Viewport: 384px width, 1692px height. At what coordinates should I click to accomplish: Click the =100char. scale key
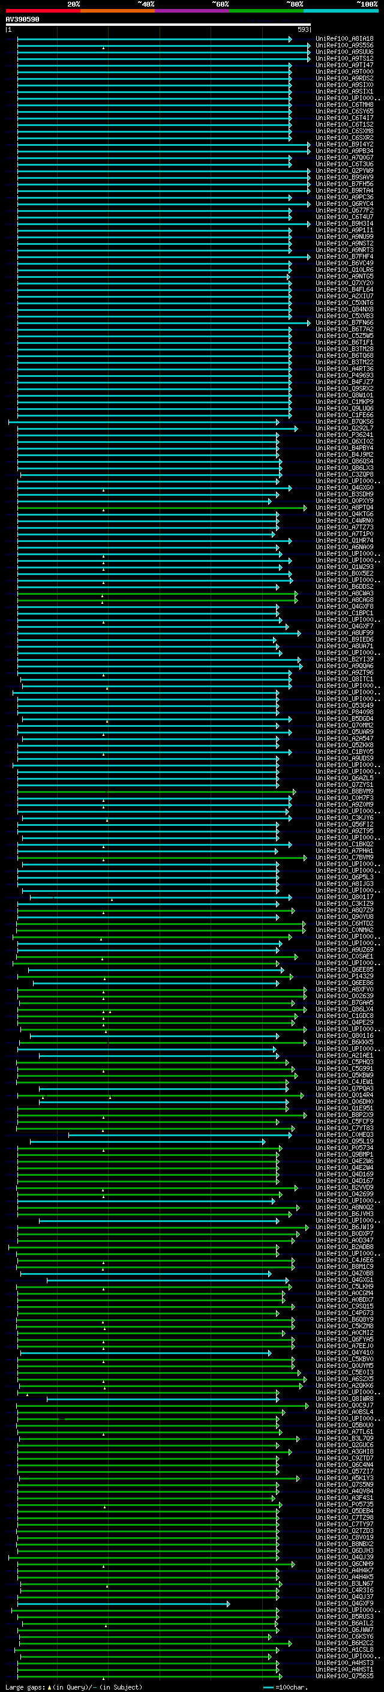click(286, 1687)
